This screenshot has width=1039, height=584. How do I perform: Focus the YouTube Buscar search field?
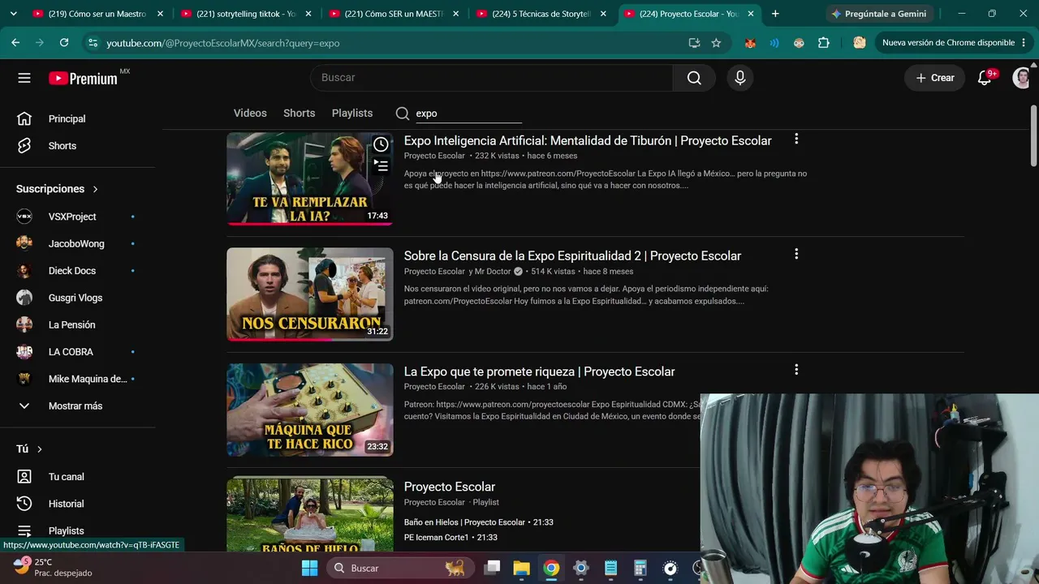491,78
